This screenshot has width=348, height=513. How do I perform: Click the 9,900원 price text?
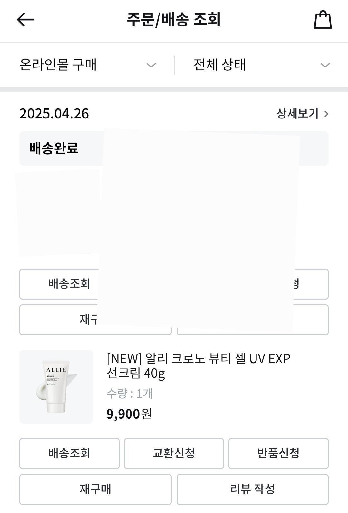click(129, 414)
